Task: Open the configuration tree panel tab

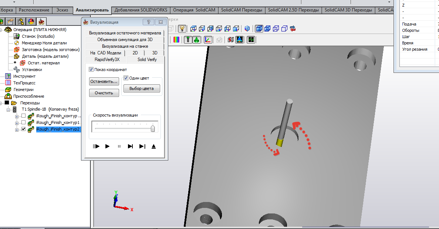Action: (21, 21)
